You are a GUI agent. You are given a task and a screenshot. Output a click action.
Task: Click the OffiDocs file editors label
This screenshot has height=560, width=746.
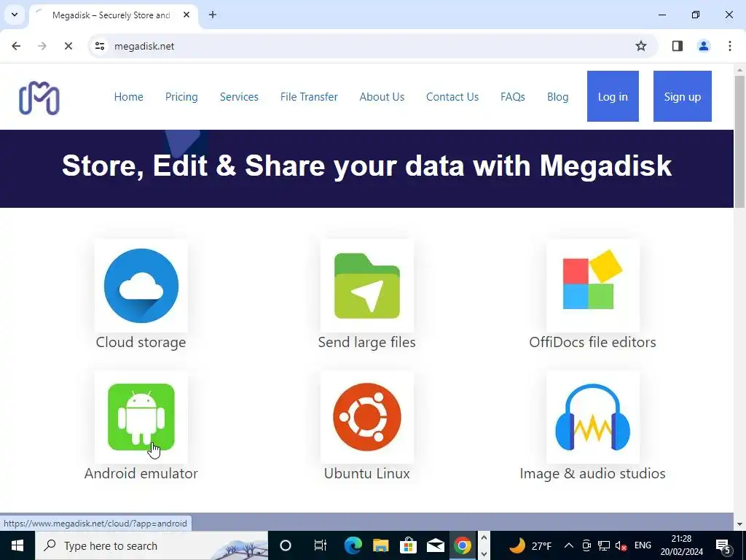coord(592,343)
